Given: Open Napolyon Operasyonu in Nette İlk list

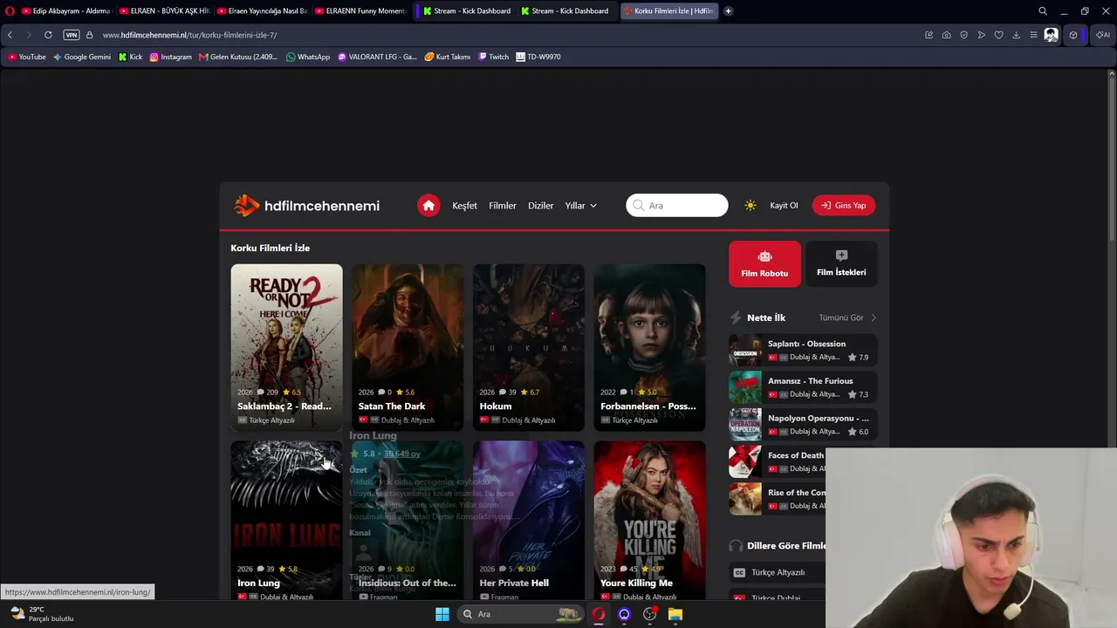Looking at the screenshot, I should [x=803, y=425].
